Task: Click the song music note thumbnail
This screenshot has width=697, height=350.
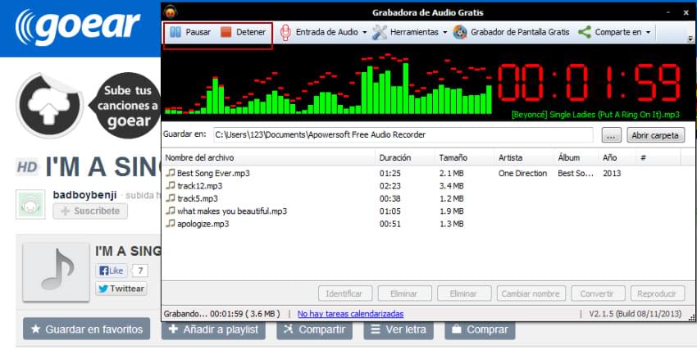Action: (56, 272)
